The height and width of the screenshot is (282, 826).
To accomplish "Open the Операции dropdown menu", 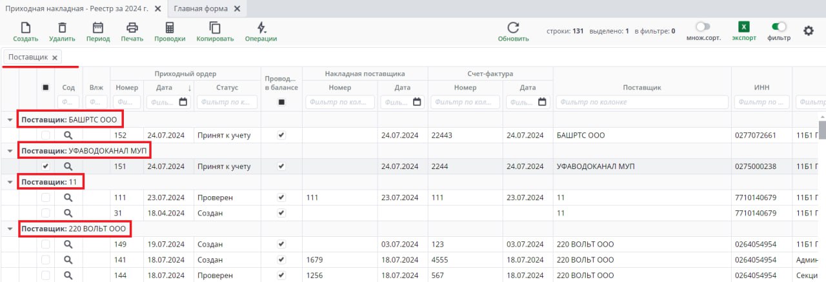I will 261,28.
